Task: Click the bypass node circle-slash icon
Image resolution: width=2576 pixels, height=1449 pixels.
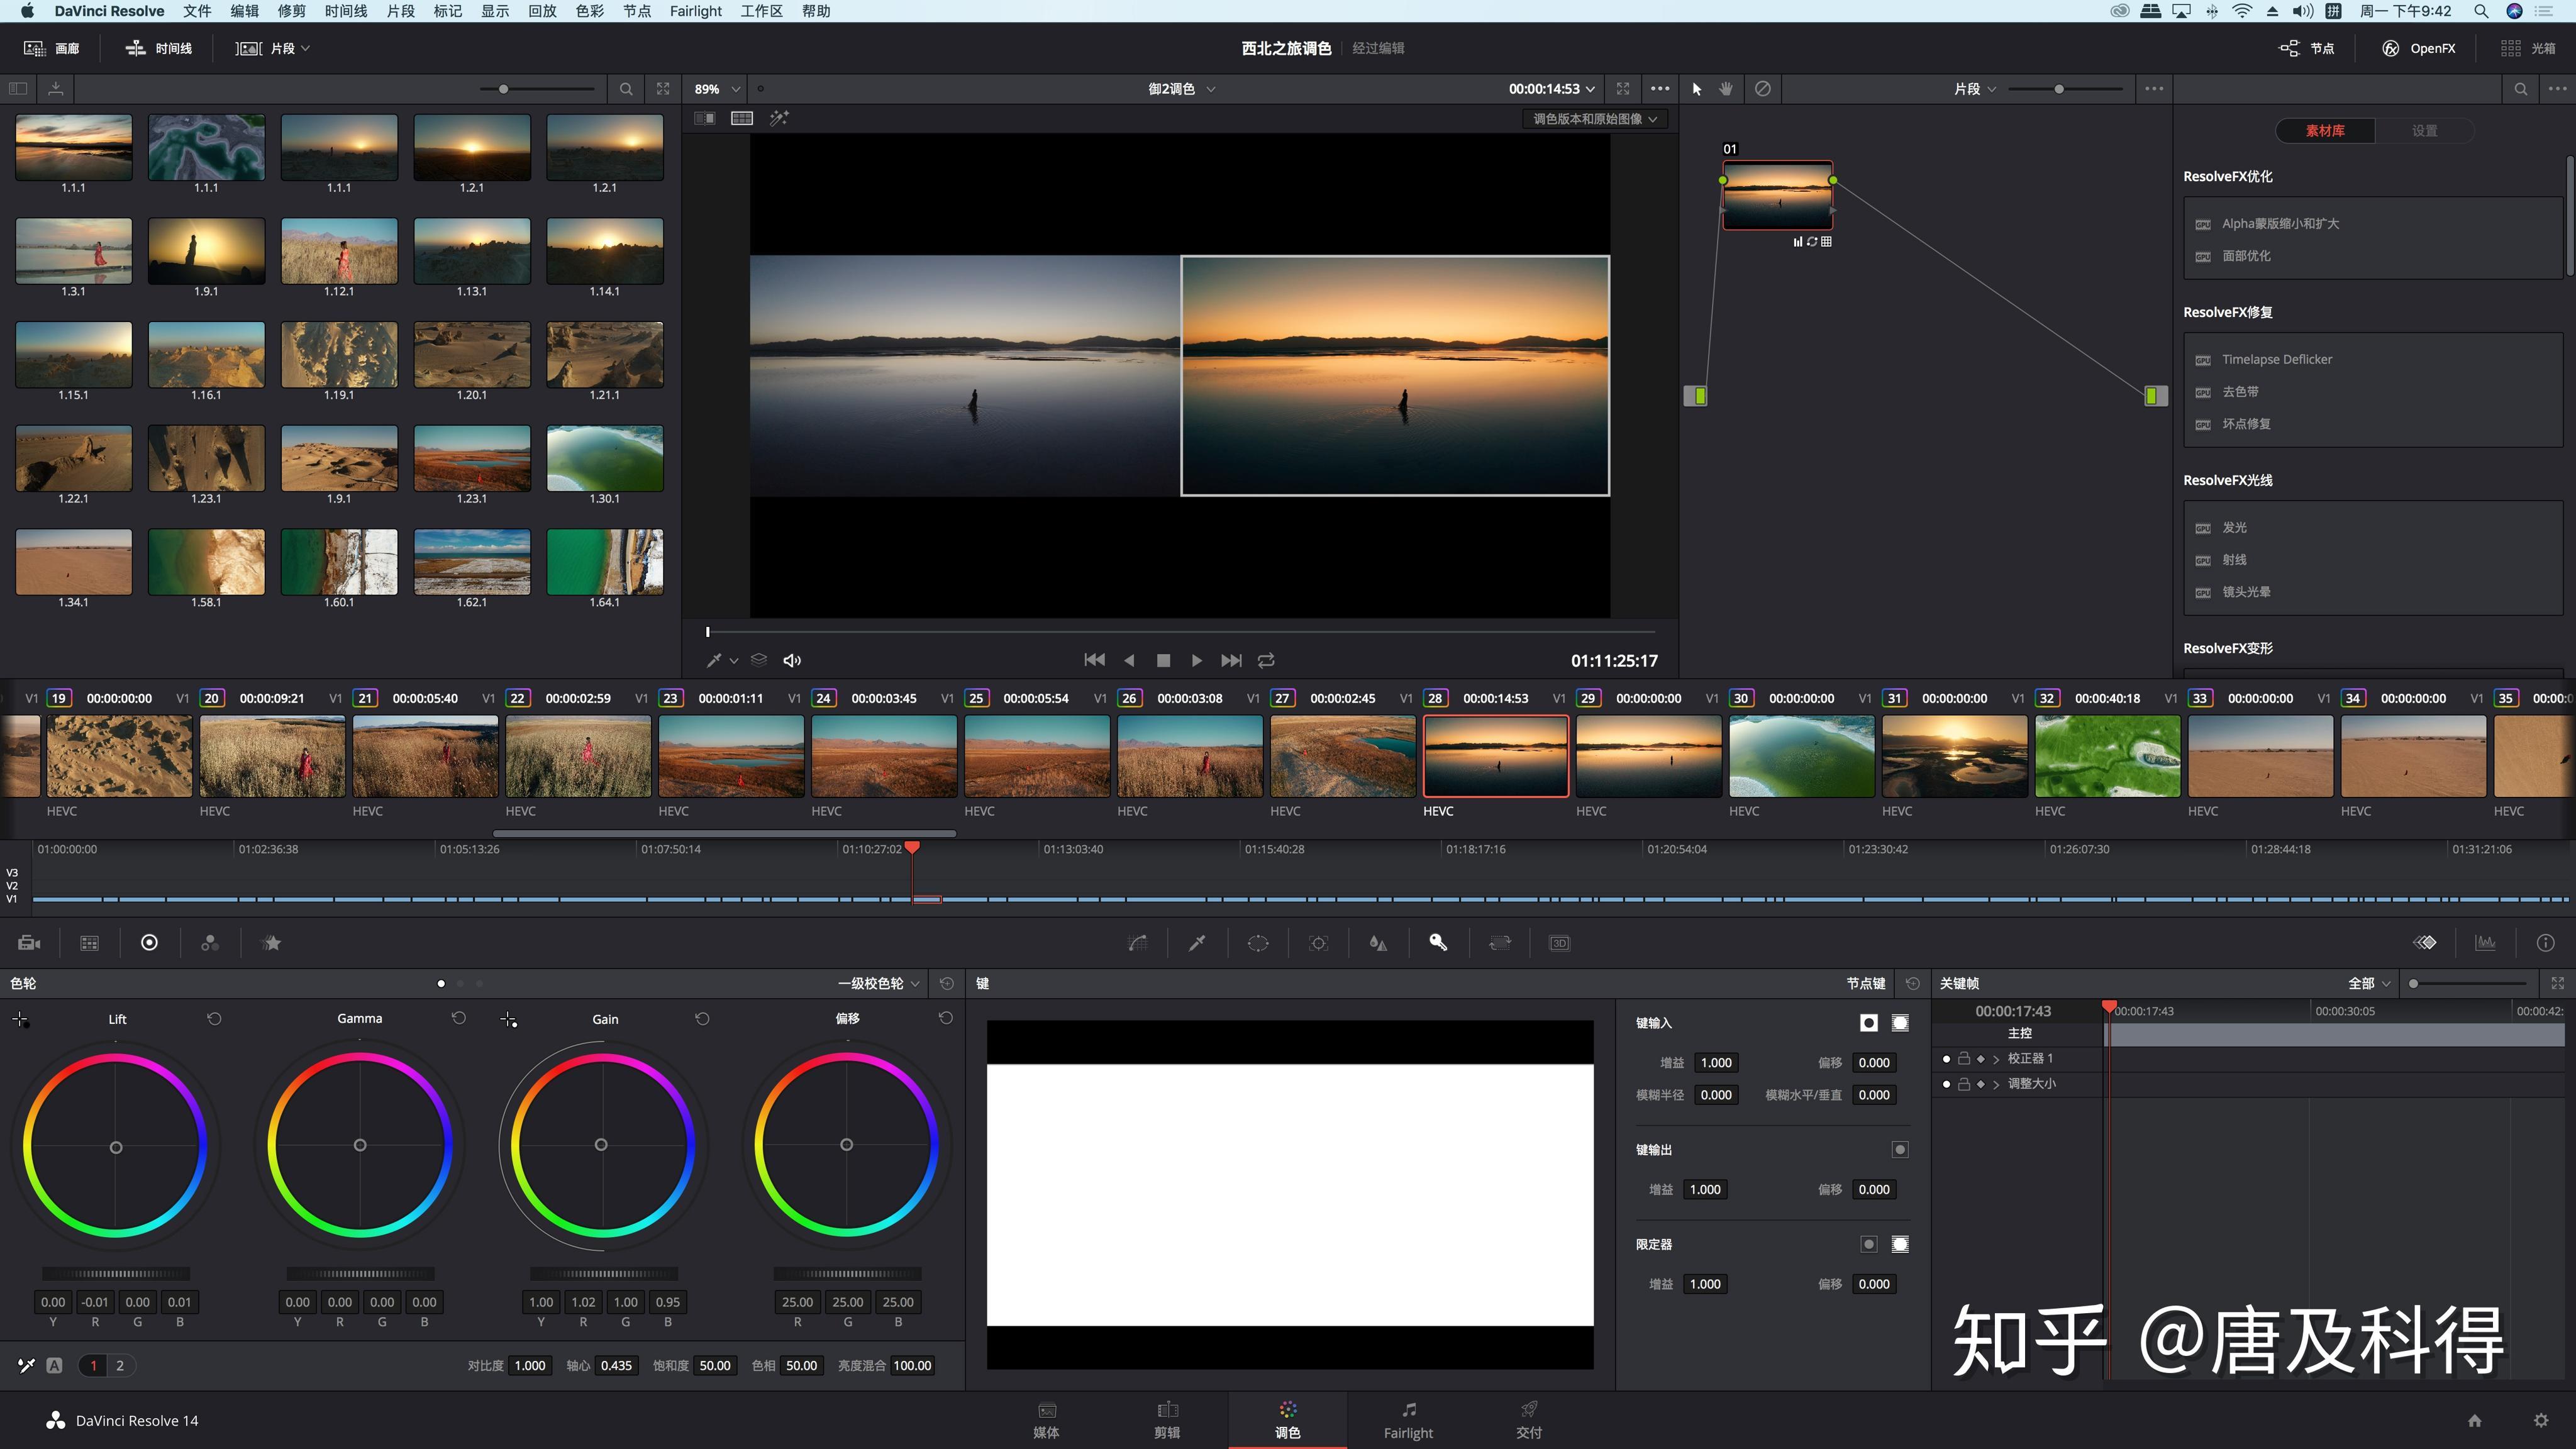Action: 1762,89
